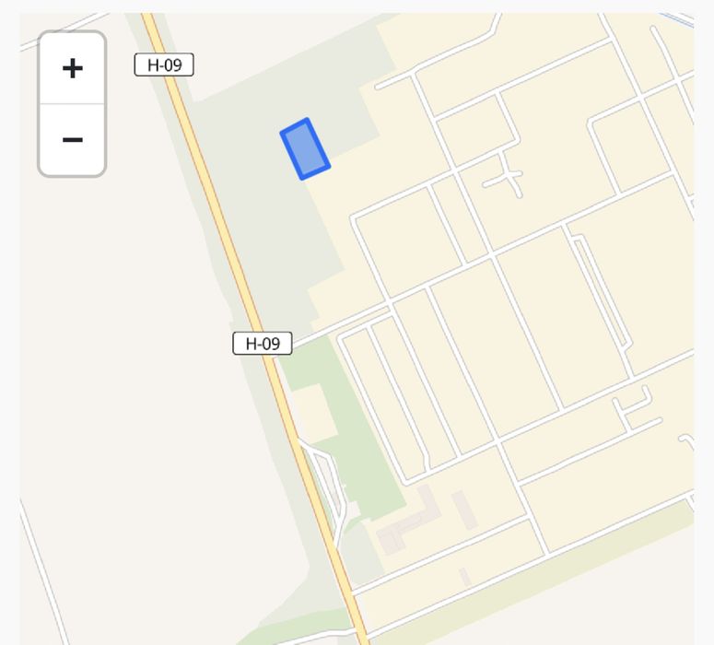Click the L-shaped gray building footprint
Viewport: 714px width, 645px height.
(x=409, y=521)
